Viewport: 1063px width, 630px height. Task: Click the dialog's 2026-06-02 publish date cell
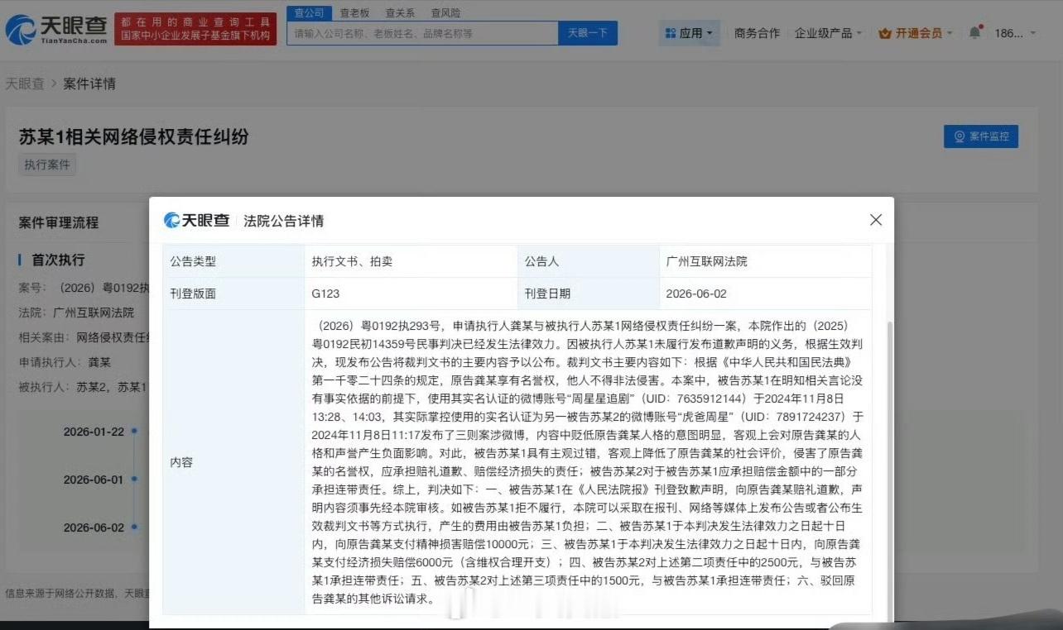click(x=766, y=294)
